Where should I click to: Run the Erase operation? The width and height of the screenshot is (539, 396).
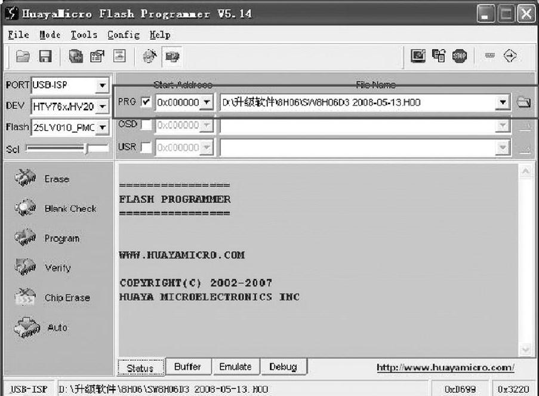(42, 179)
